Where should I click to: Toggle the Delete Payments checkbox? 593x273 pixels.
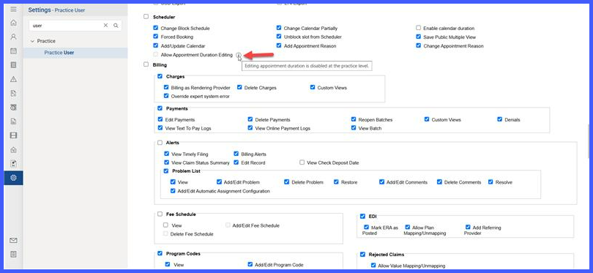click(250, 119)
